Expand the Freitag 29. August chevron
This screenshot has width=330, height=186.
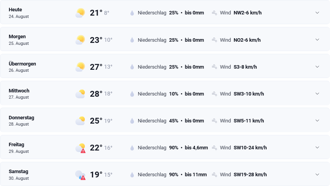tap(317, 147)
